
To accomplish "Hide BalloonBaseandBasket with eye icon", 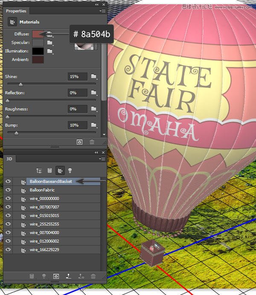I will (x=8, y=181).
